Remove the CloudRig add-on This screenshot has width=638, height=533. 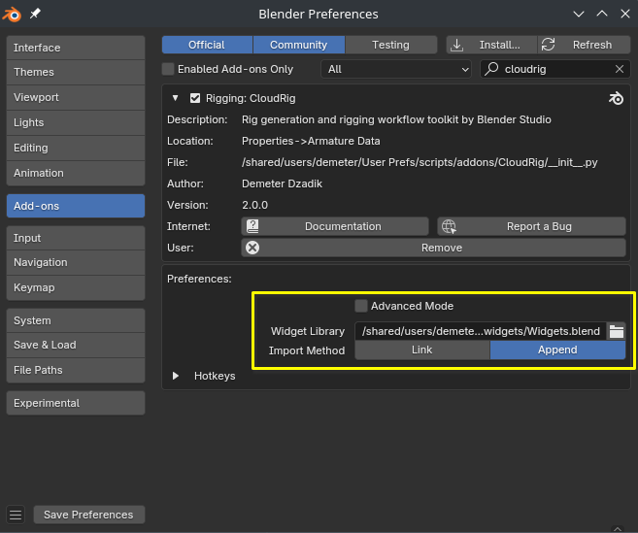coord(433,248)
